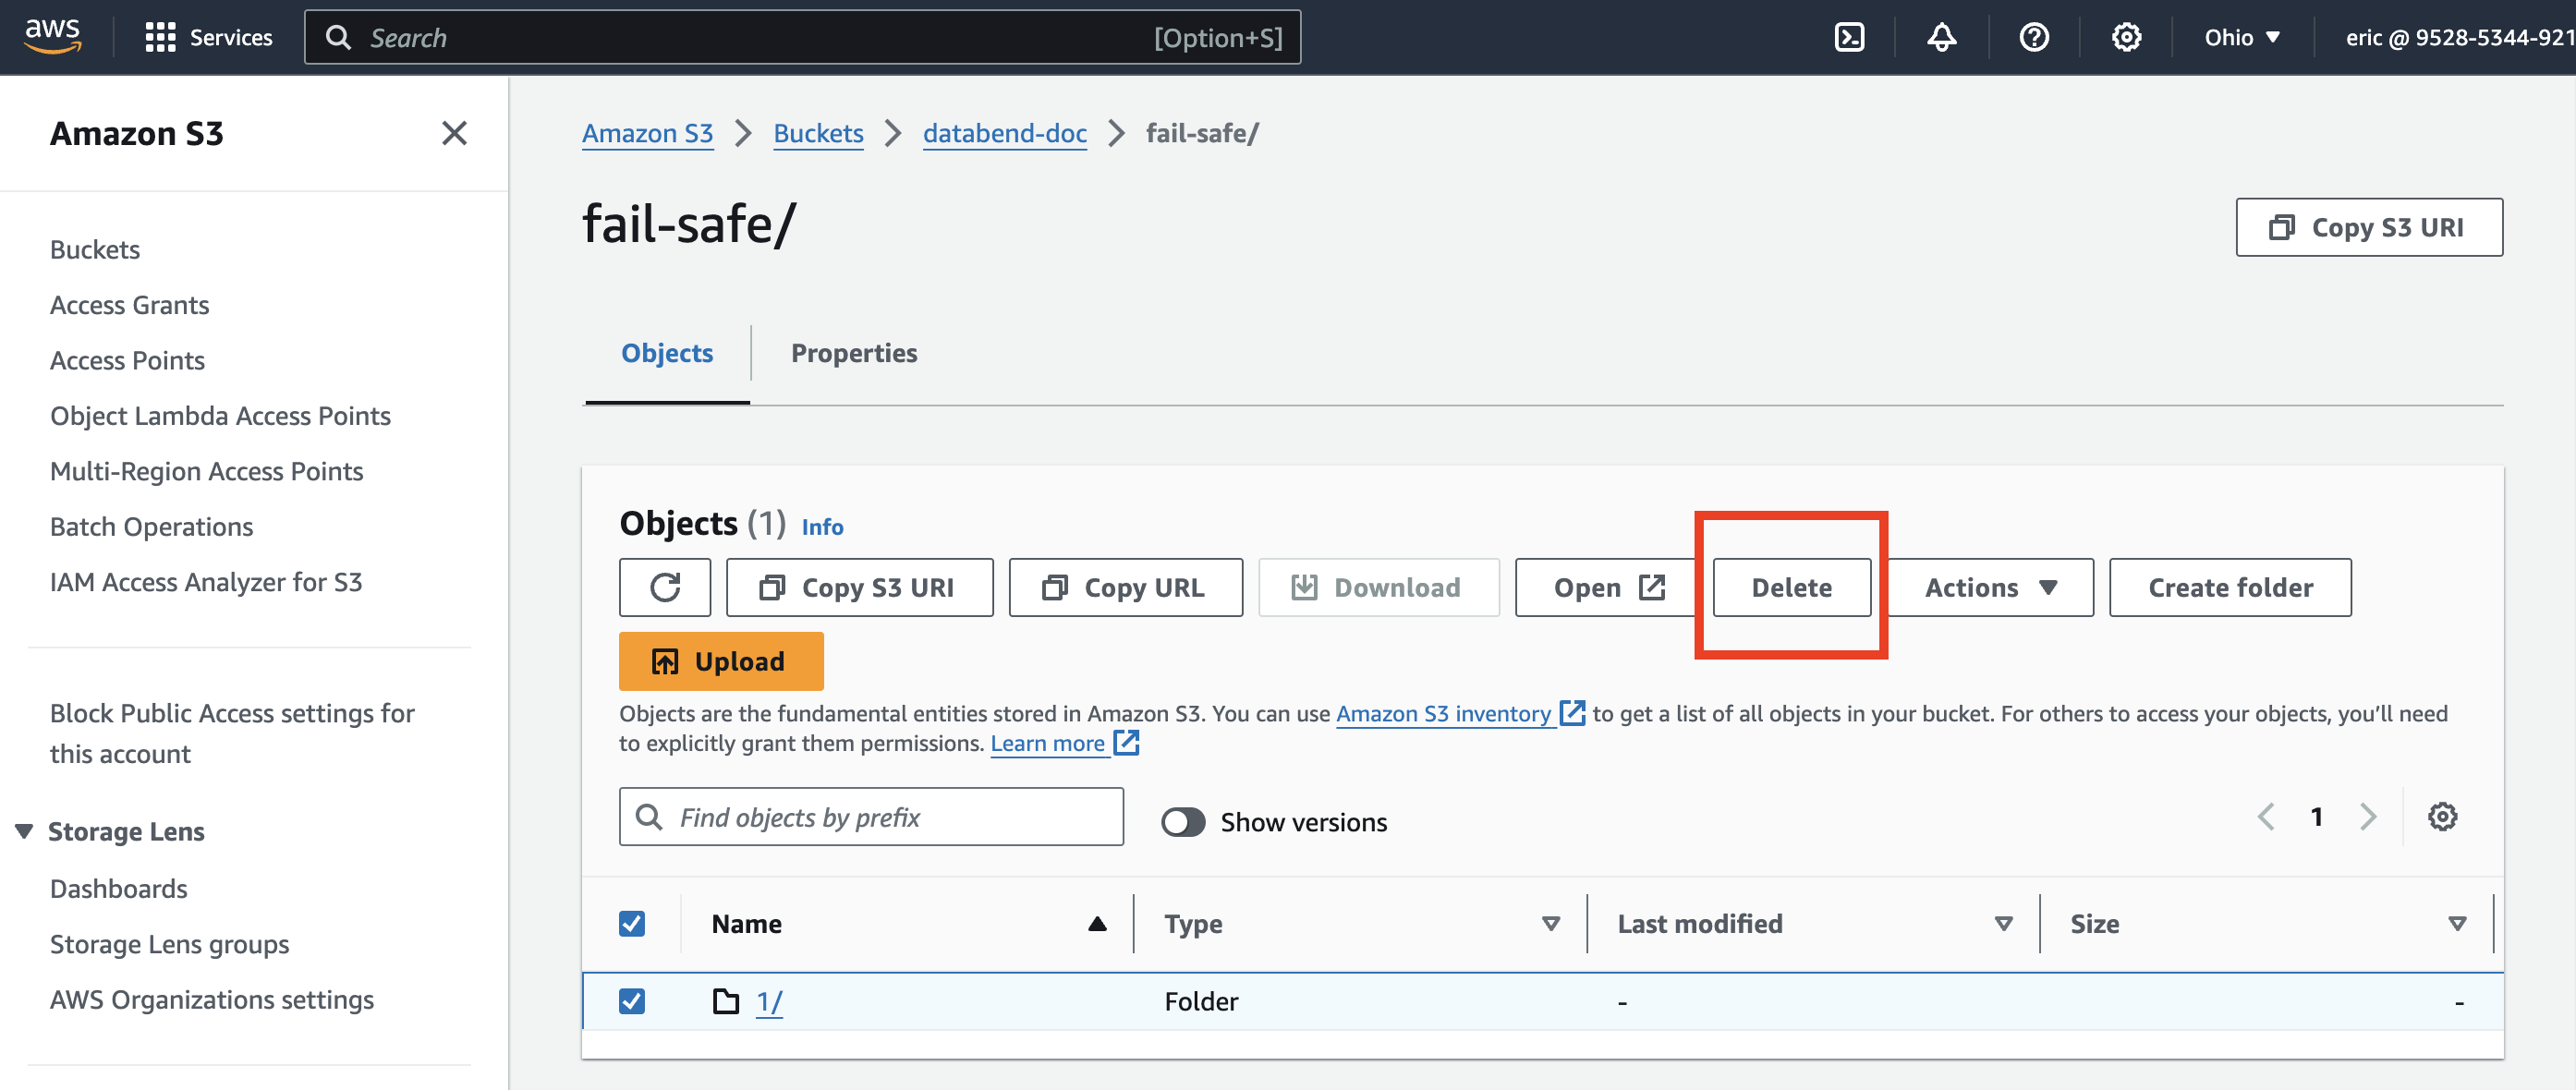Open Amazon S3 inventory external link
Viewport: 2576px width, 1090px height.
pyautogui.click(x=1460, y=713)
